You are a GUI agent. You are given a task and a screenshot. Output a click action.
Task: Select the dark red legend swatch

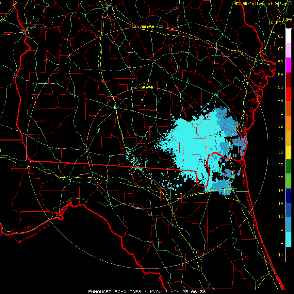(x=288, y=79)
